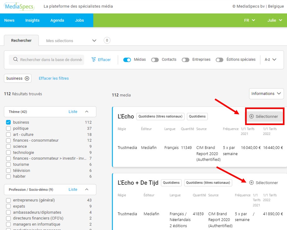Click the Quotidiens tag on L'Echo + De Tijd
Viewport: 287px width, 230px height.
click(x=171, y=183)
